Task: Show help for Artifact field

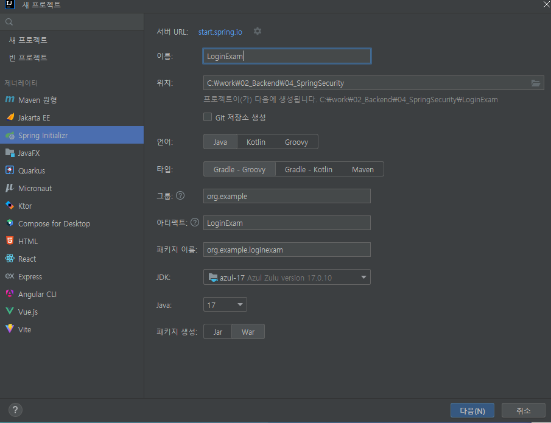Action: tap(195, 222)
